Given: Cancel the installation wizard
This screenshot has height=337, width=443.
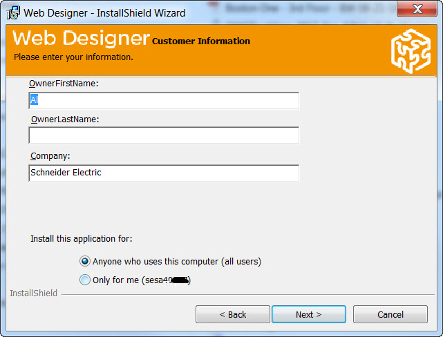Looking at the screenshot, I should point(390,314).
